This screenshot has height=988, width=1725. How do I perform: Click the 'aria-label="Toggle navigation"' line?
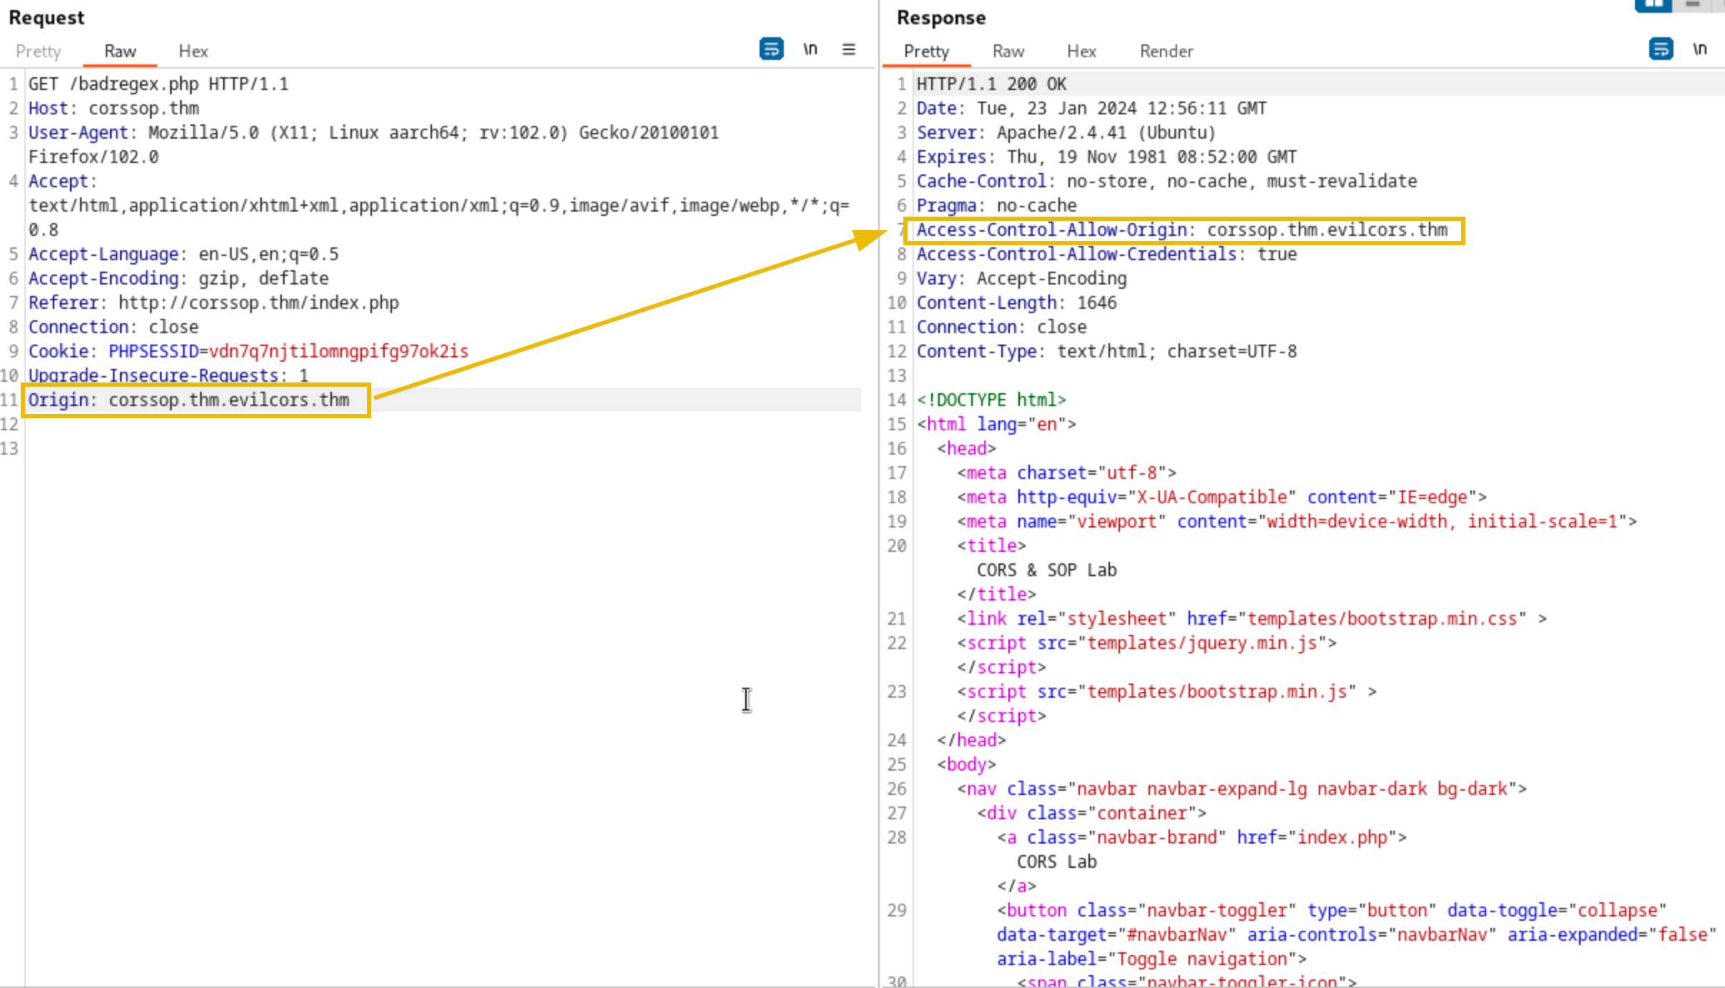click(1152, 959)
